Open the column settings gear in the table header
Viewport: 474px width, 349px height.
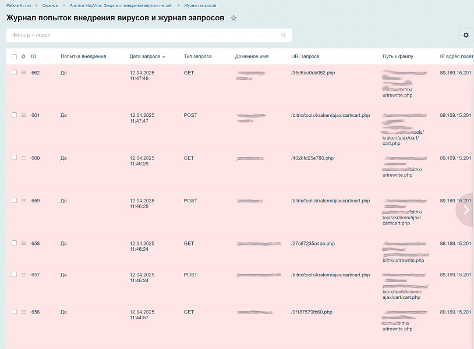point(23,56)
